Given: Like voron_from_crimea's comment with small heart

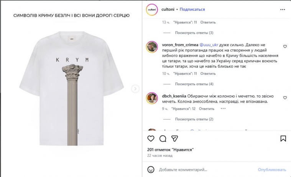Looking at the screenshot, I should click(x=285, y=46).
